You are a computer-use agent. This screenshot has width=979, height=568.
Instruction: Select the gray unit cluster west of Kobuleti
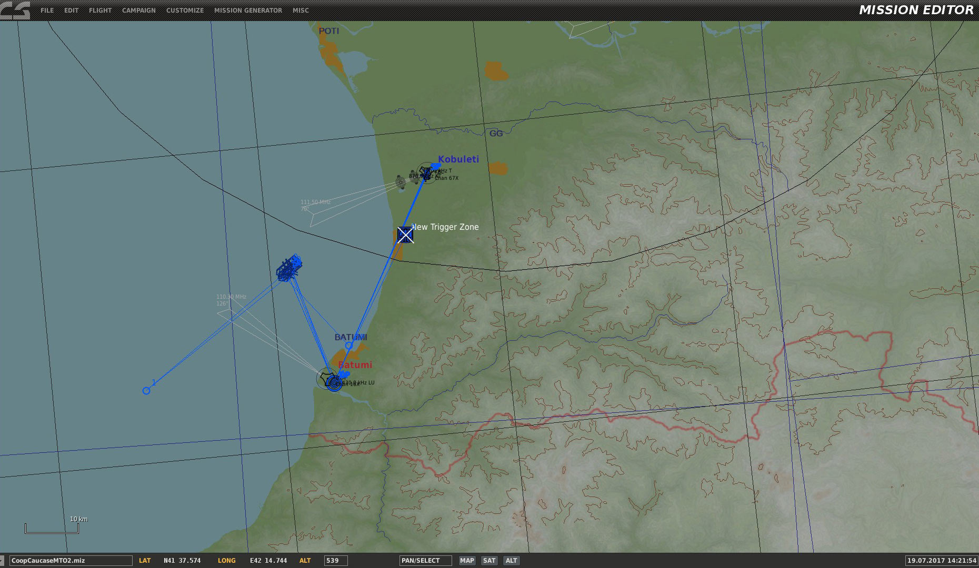coord(401,182)
